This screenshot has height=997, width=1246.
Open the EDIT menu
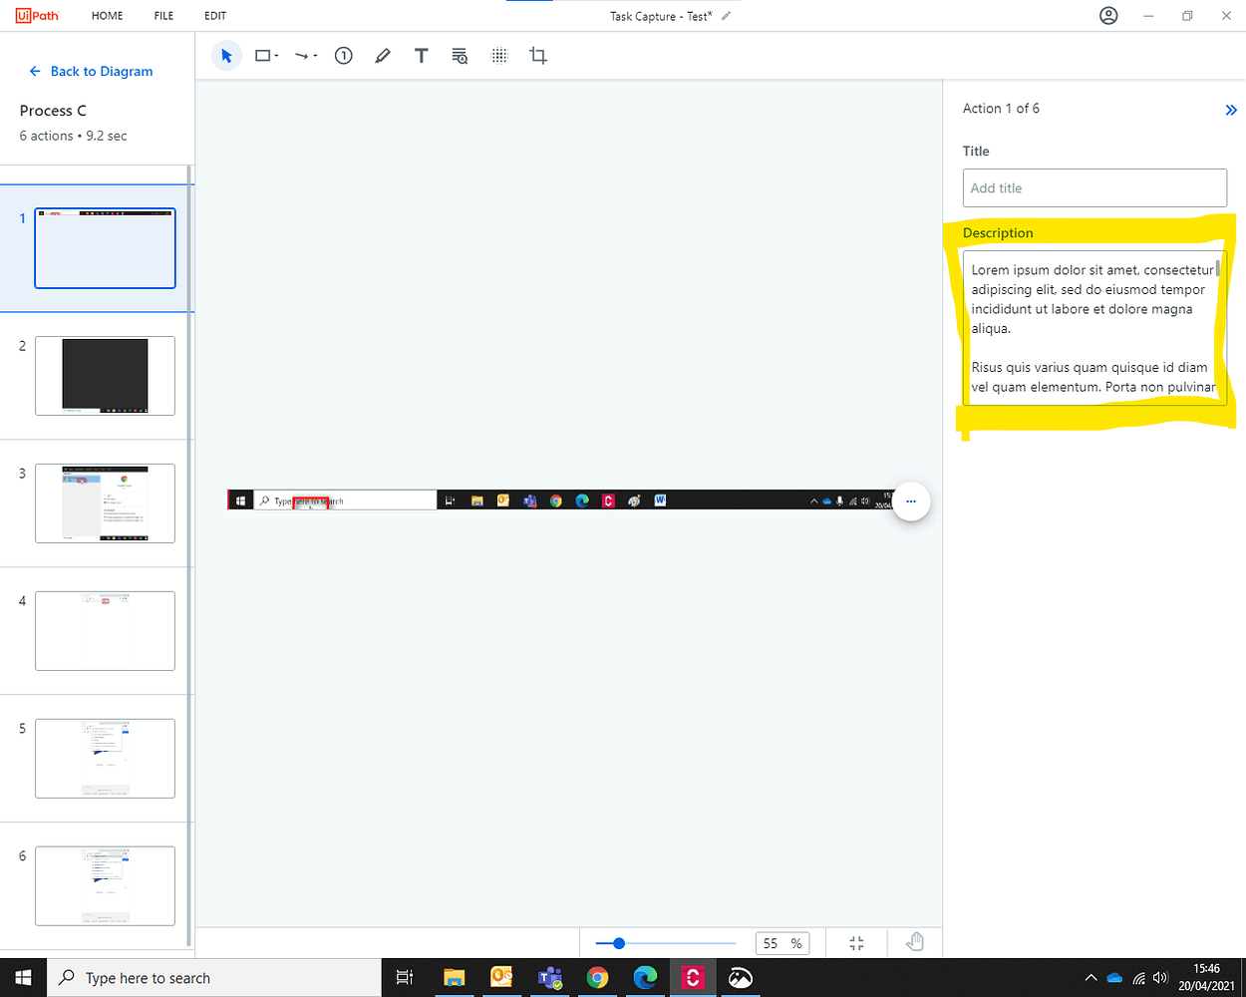pos(214,15)
